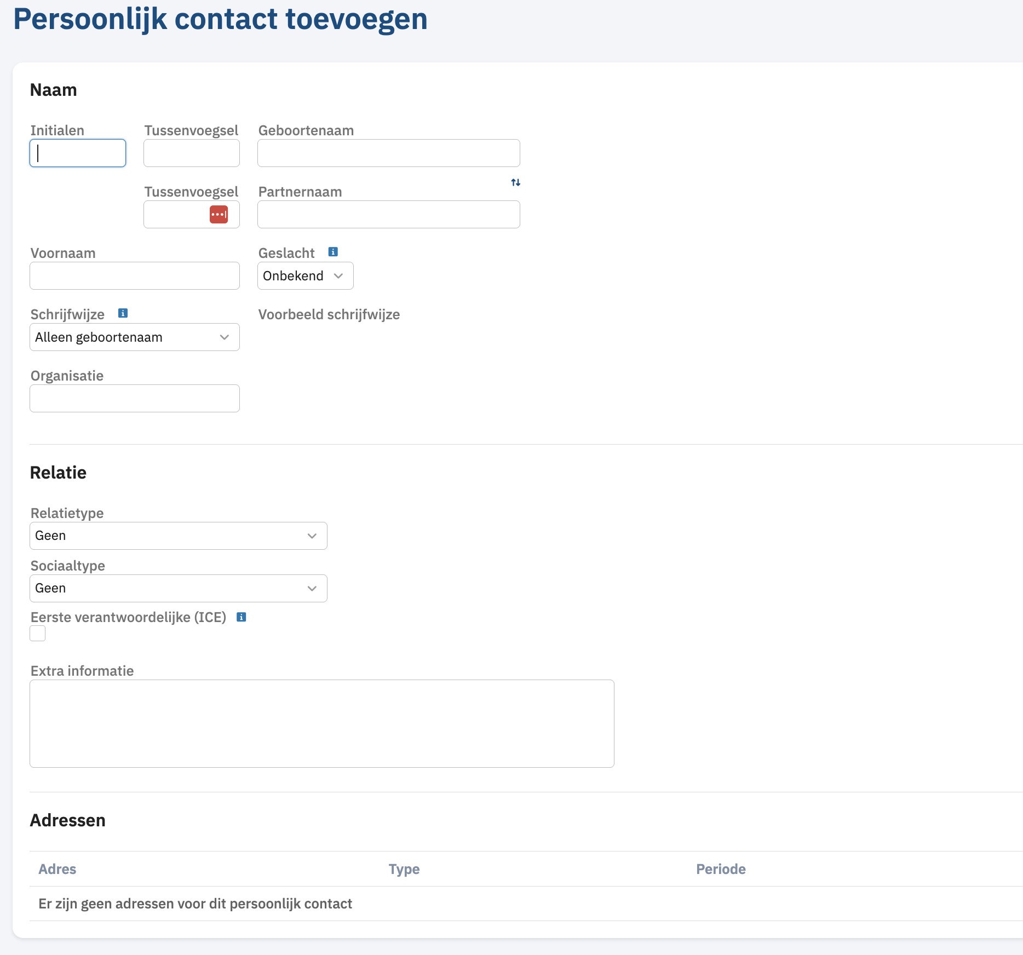Click the Geboortenaam text field

click(388, 153)
